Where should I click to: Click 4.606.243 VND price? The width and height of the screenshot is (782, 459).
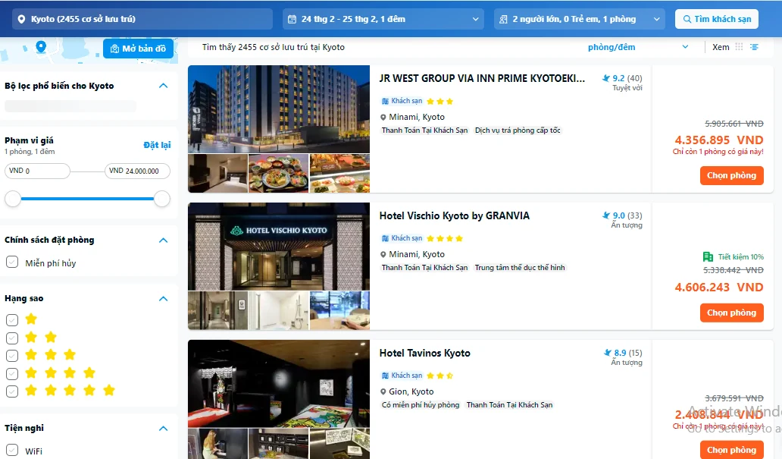click(718, 288)
